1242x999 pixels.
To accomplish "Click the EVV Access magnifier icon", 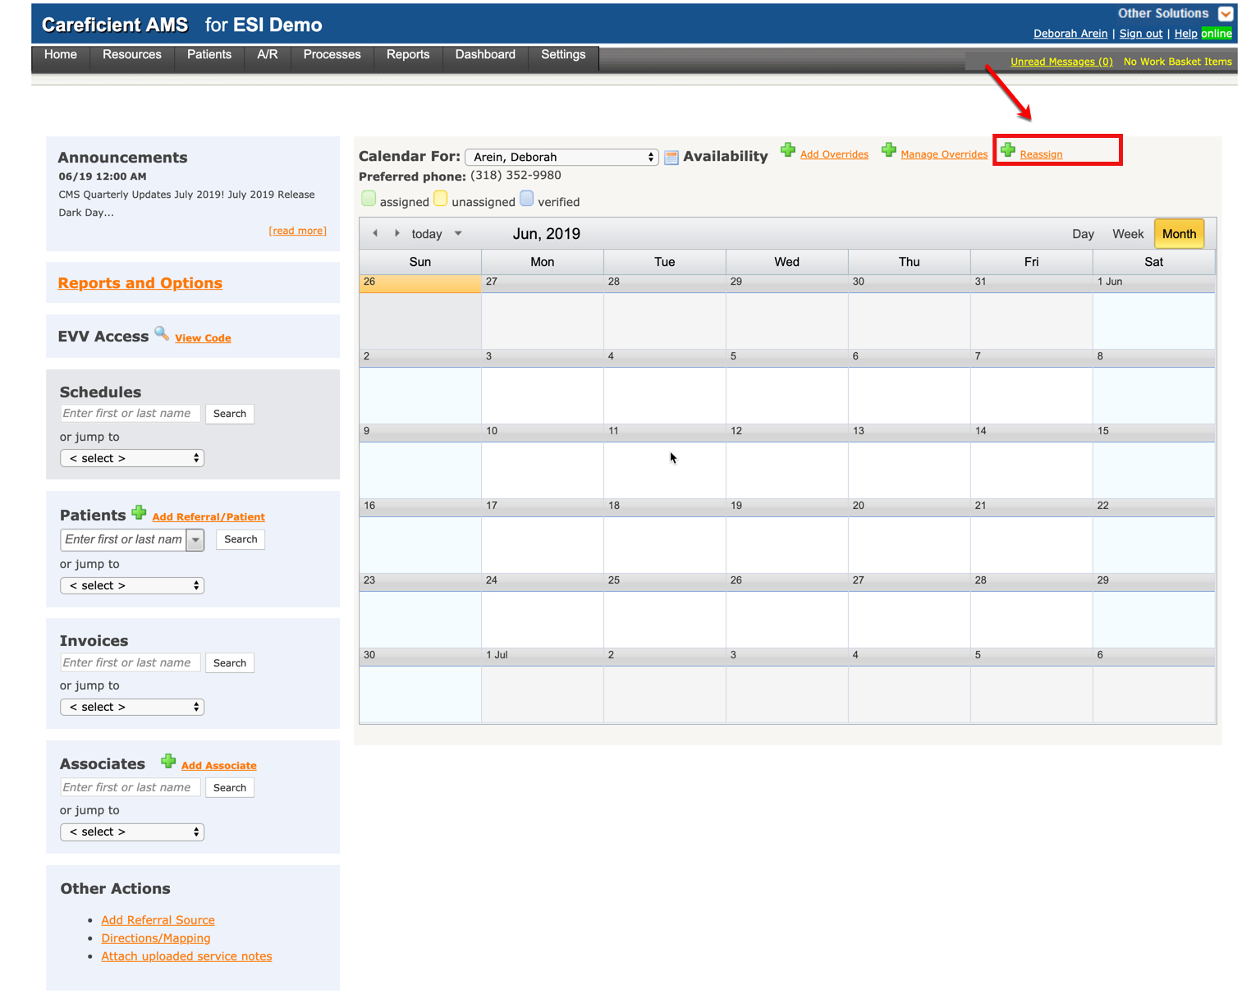I will pyautogui.click(x=162, y=333).
